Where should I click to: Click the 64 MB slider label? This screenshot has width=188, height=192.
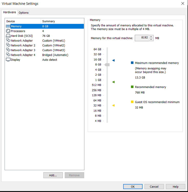tap(97, 100)
